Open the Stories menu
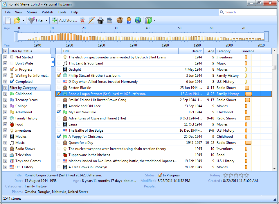 (x=32, y=12)
